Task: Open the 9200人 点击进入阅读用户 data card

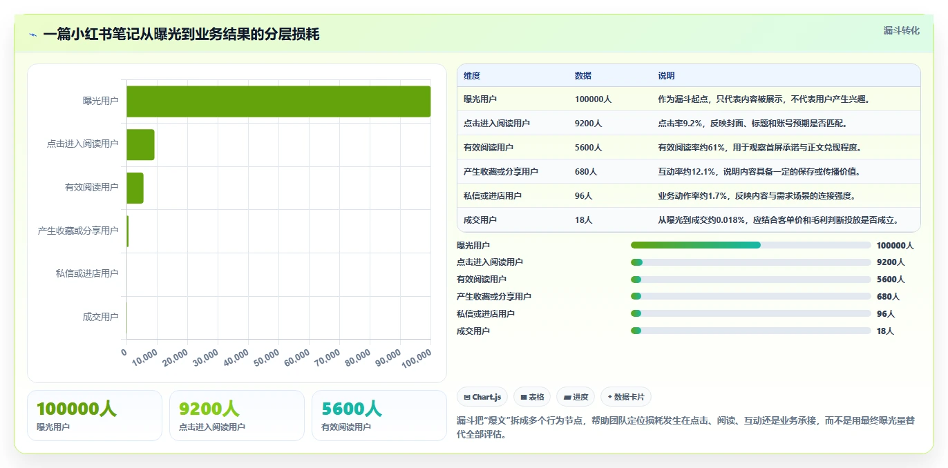Action: [237, 416]
